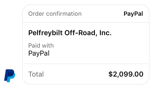Click the 'Paid with' label
The height and width of the screenshot is (90, 154).
click(x=41, y=46)
